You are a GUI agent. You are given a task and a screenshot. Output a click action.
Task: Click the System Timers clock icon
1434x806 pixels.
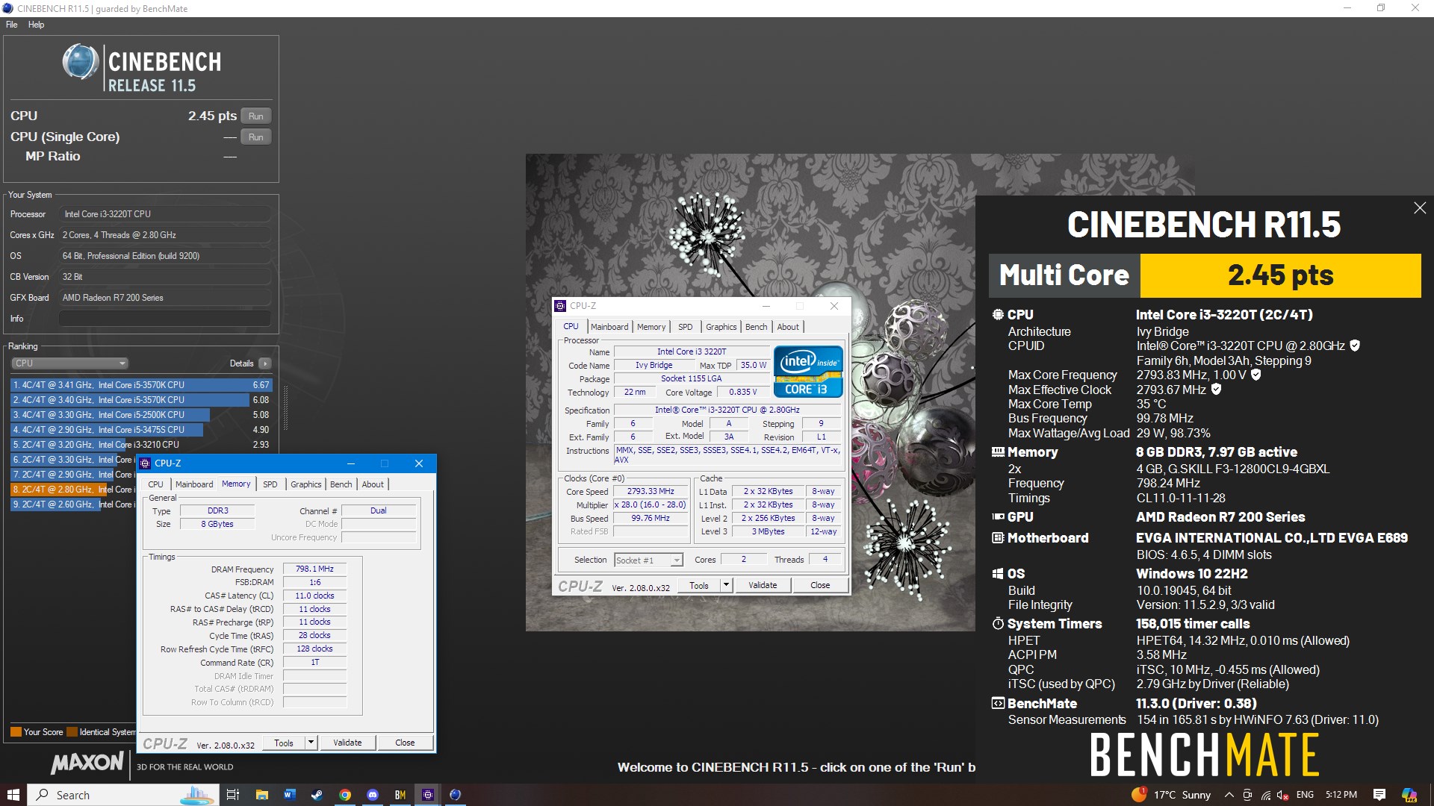coord(998,624)
